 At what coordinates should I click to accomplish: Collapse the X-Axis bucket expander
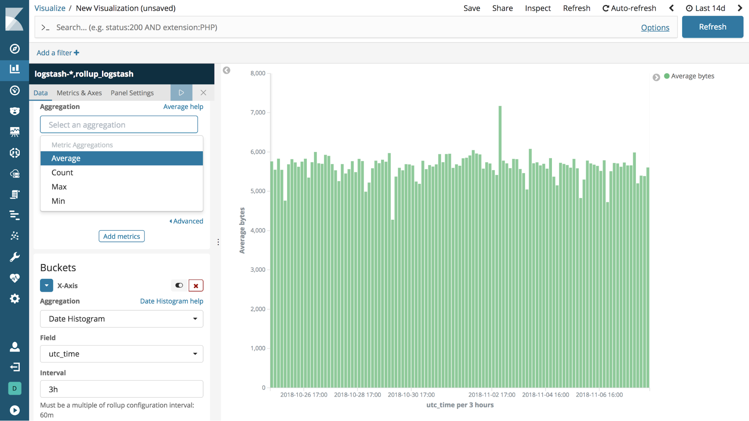(46, 286)
